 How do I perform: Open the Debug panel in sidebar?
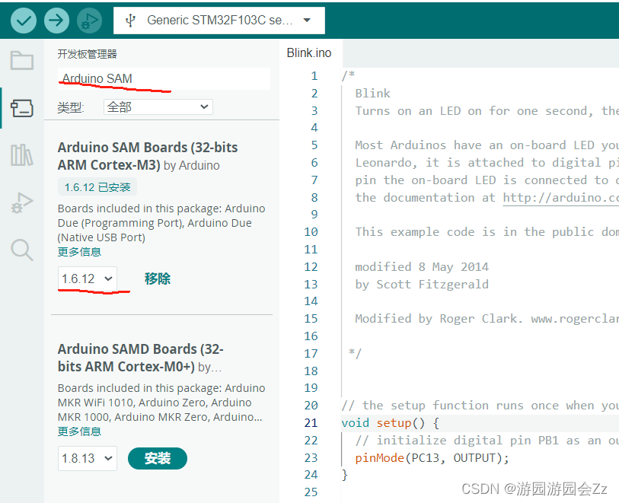22,202
